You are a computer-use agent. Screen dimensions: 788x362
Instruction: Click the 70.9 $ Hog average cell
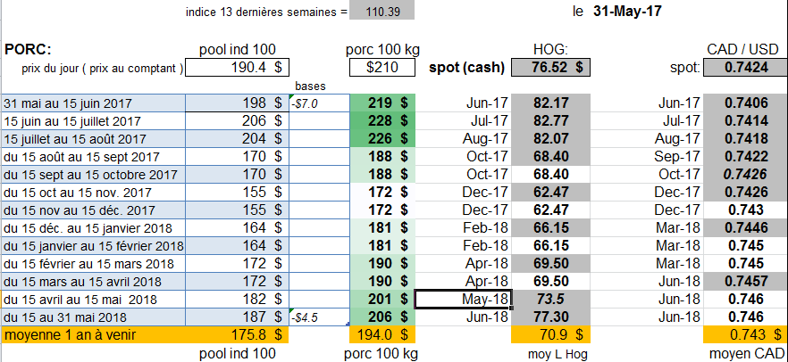(549, 335)
